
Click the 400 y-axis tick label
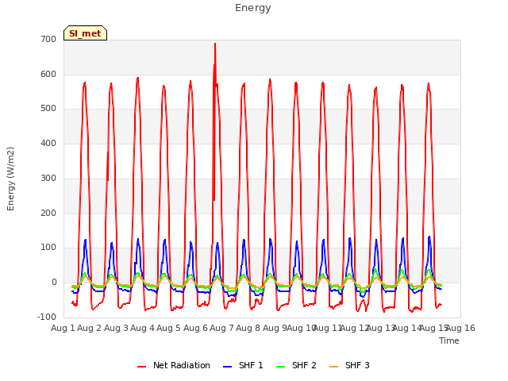pos(48,143)
